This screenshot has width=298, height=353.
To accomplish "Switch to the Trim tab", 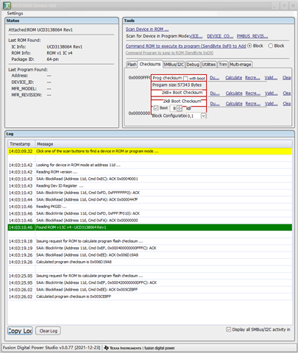I will pos(223,65).
